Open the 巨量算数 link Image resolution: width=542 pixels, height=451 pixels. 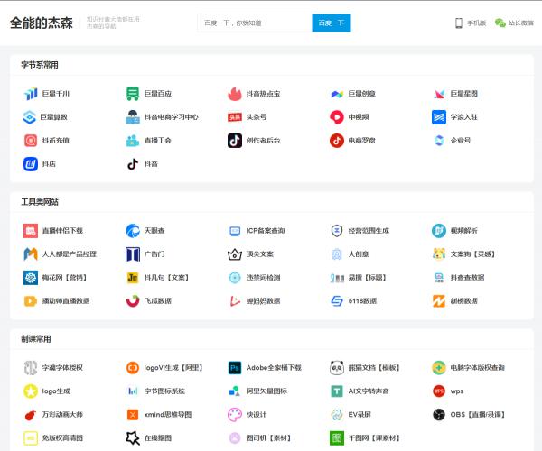[x=53, y=117]
